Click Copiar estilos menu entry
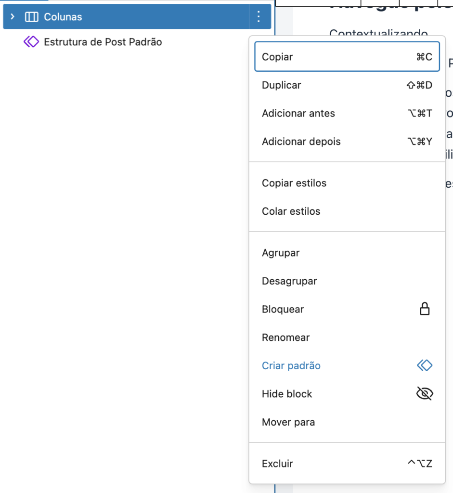Viewport: 453px width, 493px height. click(347, 183)
